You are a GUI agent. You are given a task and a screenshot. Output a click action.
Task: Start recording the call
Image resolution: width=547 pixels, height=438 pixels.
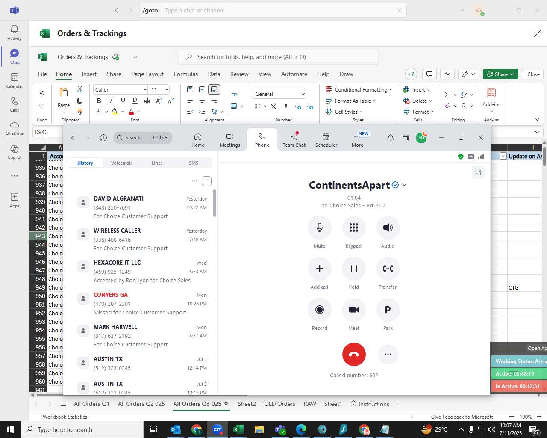pos(319,310)
